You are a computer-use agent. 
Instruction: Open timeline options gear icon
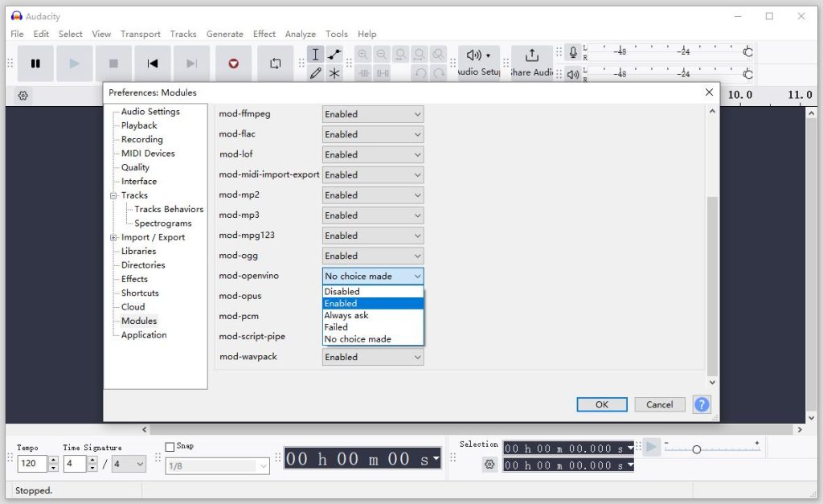click(23, 96)
